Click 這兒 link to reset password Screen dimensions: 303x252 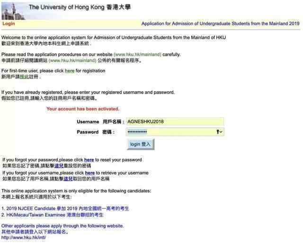pyautogui.click(x=59, y=166)
